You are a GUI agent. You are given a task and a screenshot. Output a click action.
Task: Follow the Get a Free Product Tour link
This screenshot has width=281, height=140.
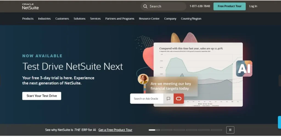(115, 130)
